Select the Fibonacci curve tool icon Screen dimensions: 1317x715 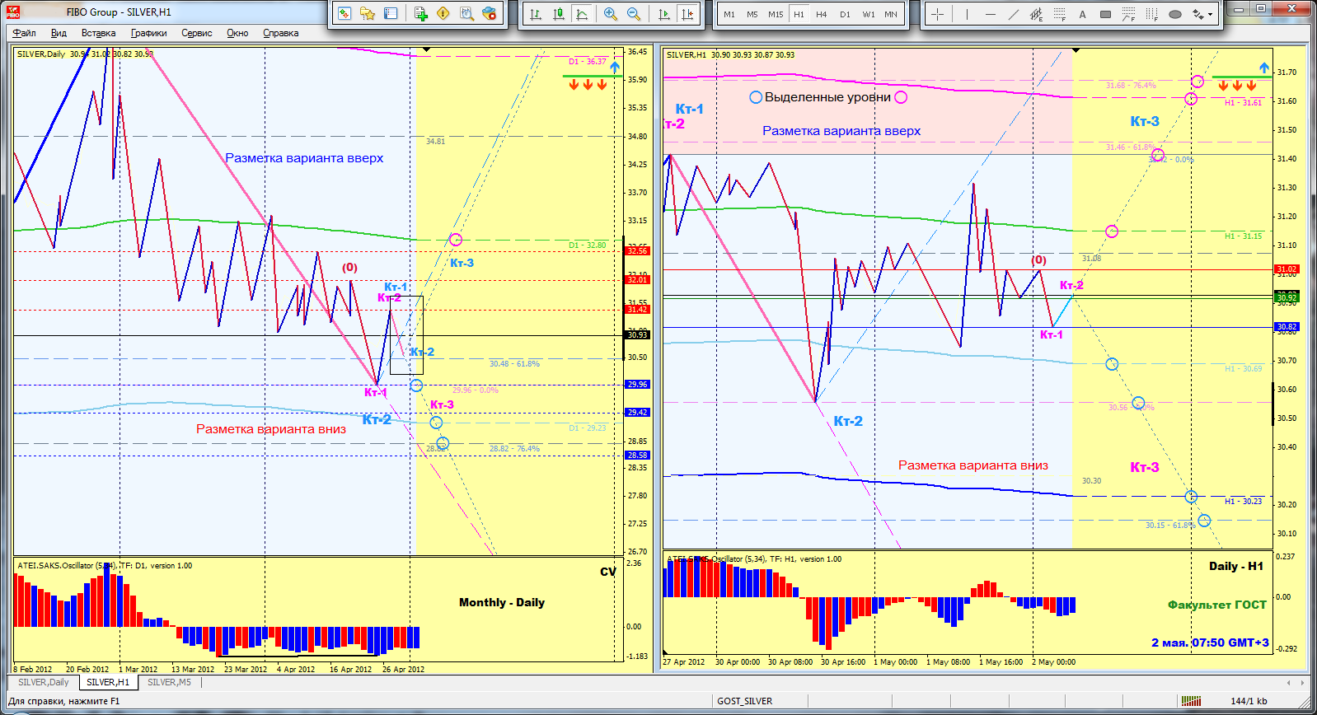click(1128, 14)
